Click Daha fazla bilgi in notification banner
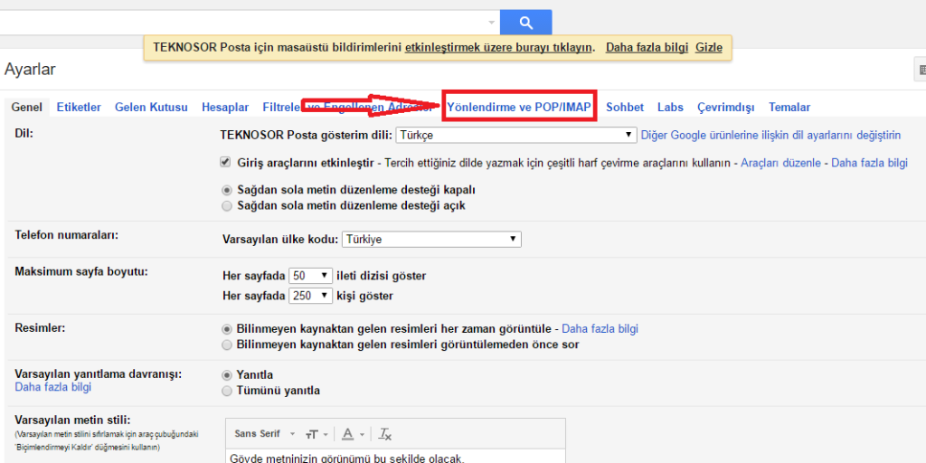This screenshot has height=463, width=926. [x=647, y=47]
